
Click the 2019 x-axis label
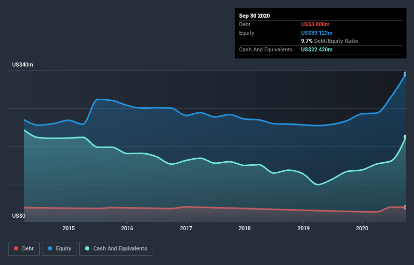point(304,228)
